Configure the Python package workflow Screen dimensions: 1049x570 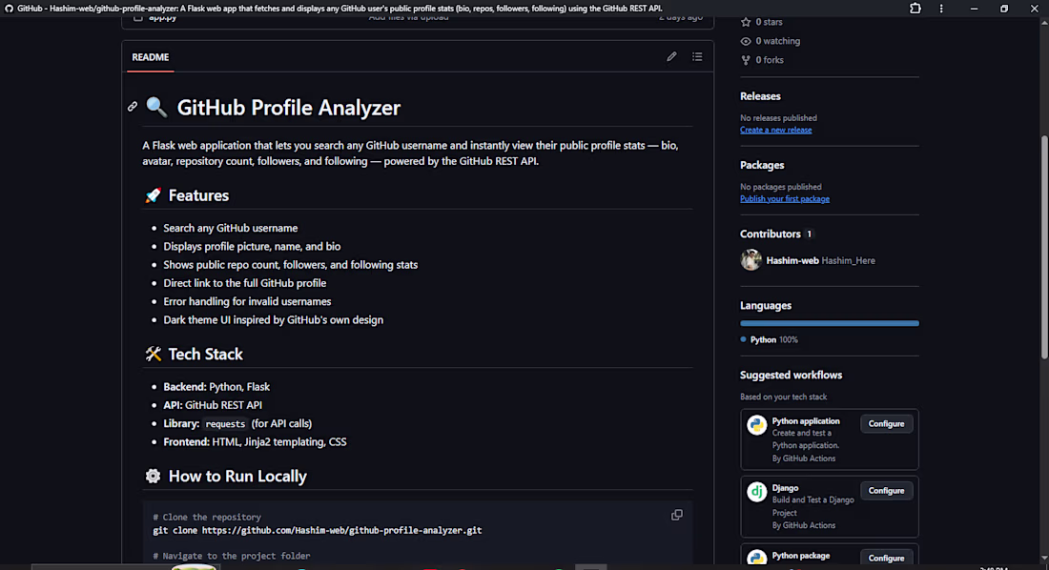click(887, 558)
